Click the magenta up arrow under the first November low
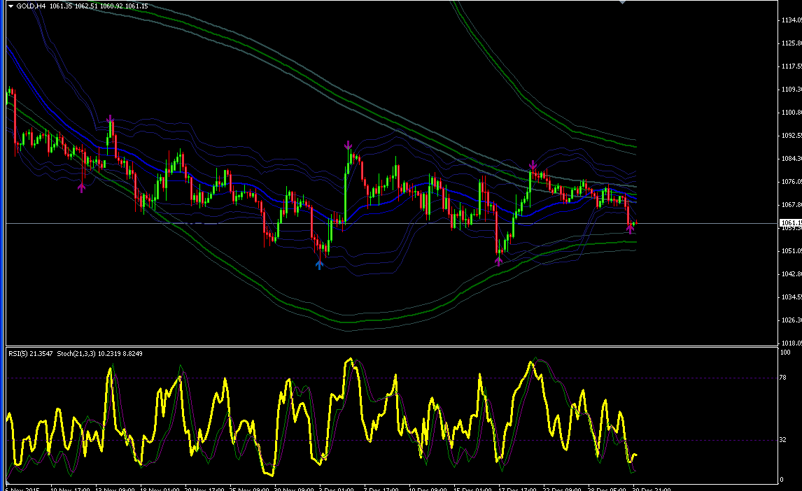The image size is (802, 491). tap(82, 187)
